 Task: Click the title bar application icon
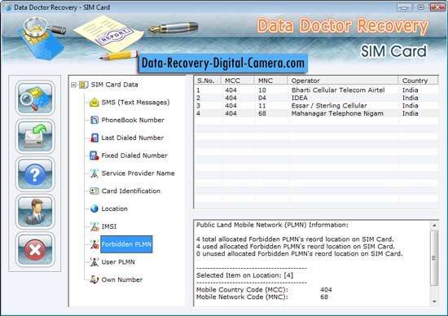pos(7,7)
